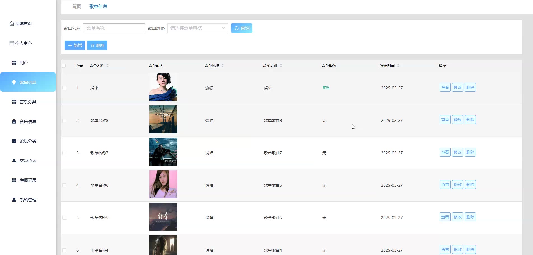Open cover thumbnail of the 歌单名称8 row
This screenshot has height=255, width=533.
coord(163,119)
